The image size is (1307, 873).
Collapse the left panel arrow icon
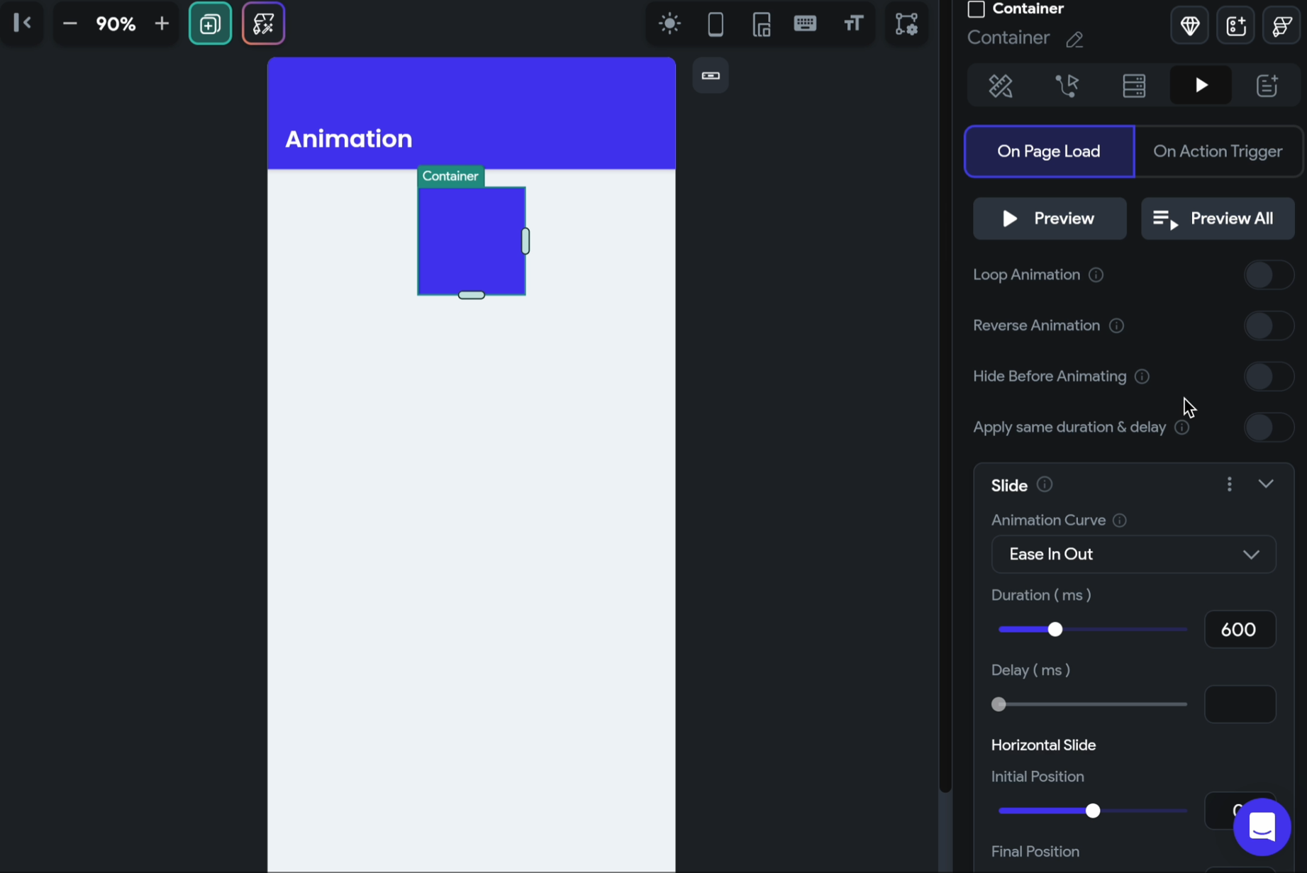(x=22, y=23)
